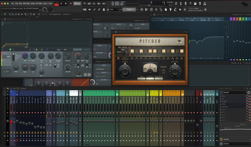Read the FL Studio new version news
This screenshot has height=147, width=251.
tap(196, 9)
